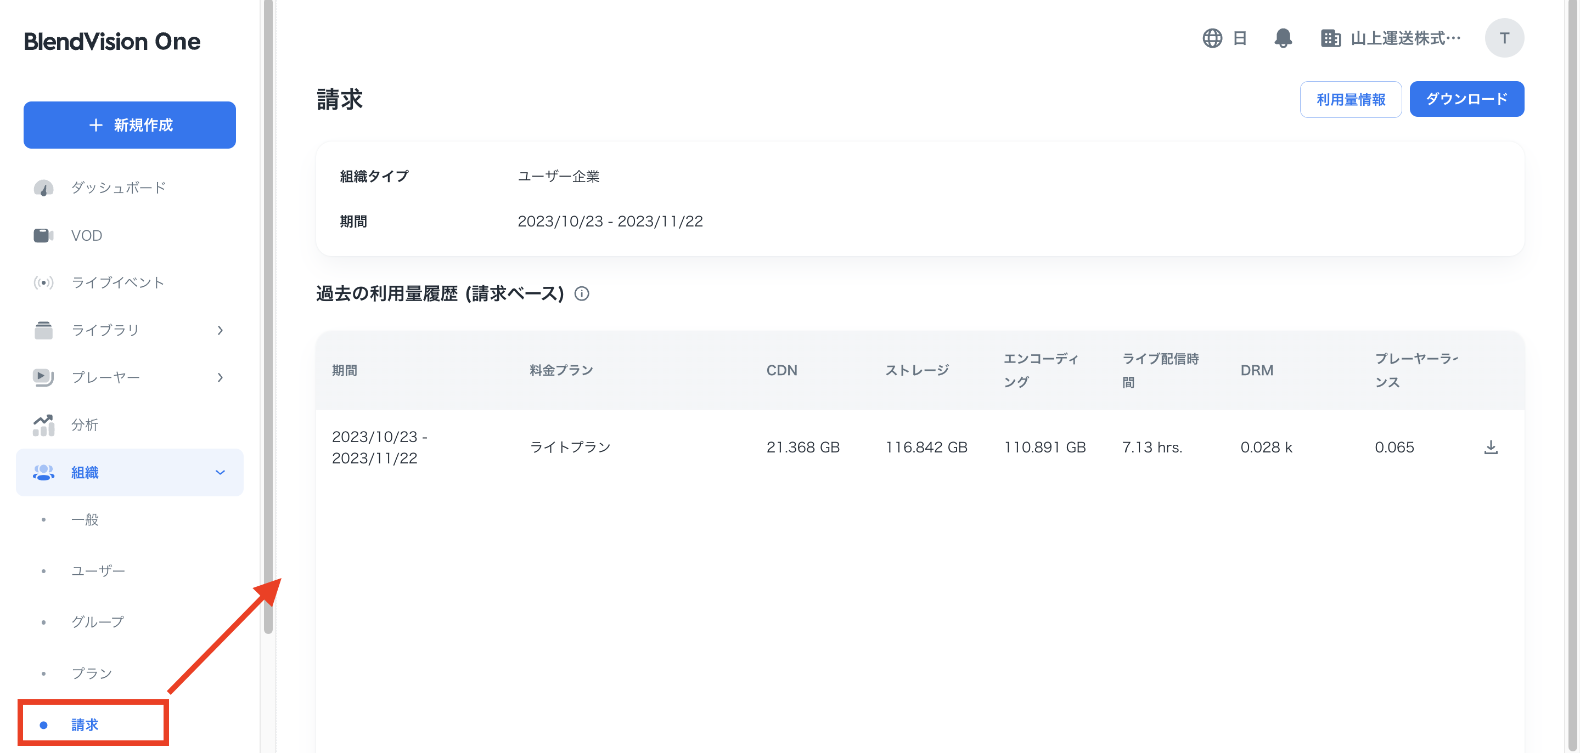Select Users (ユーザー) under Organization
The width and height of the screenshot is (1580, 753).
[98, 571]
